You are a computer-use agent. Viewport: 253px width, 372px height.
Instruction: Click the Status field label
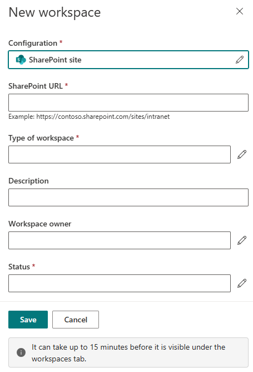pyautogui.click(x=19, y=267)
